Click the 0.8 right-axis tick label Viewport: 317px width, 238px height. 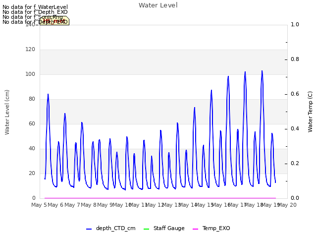(x=295, y=59)
